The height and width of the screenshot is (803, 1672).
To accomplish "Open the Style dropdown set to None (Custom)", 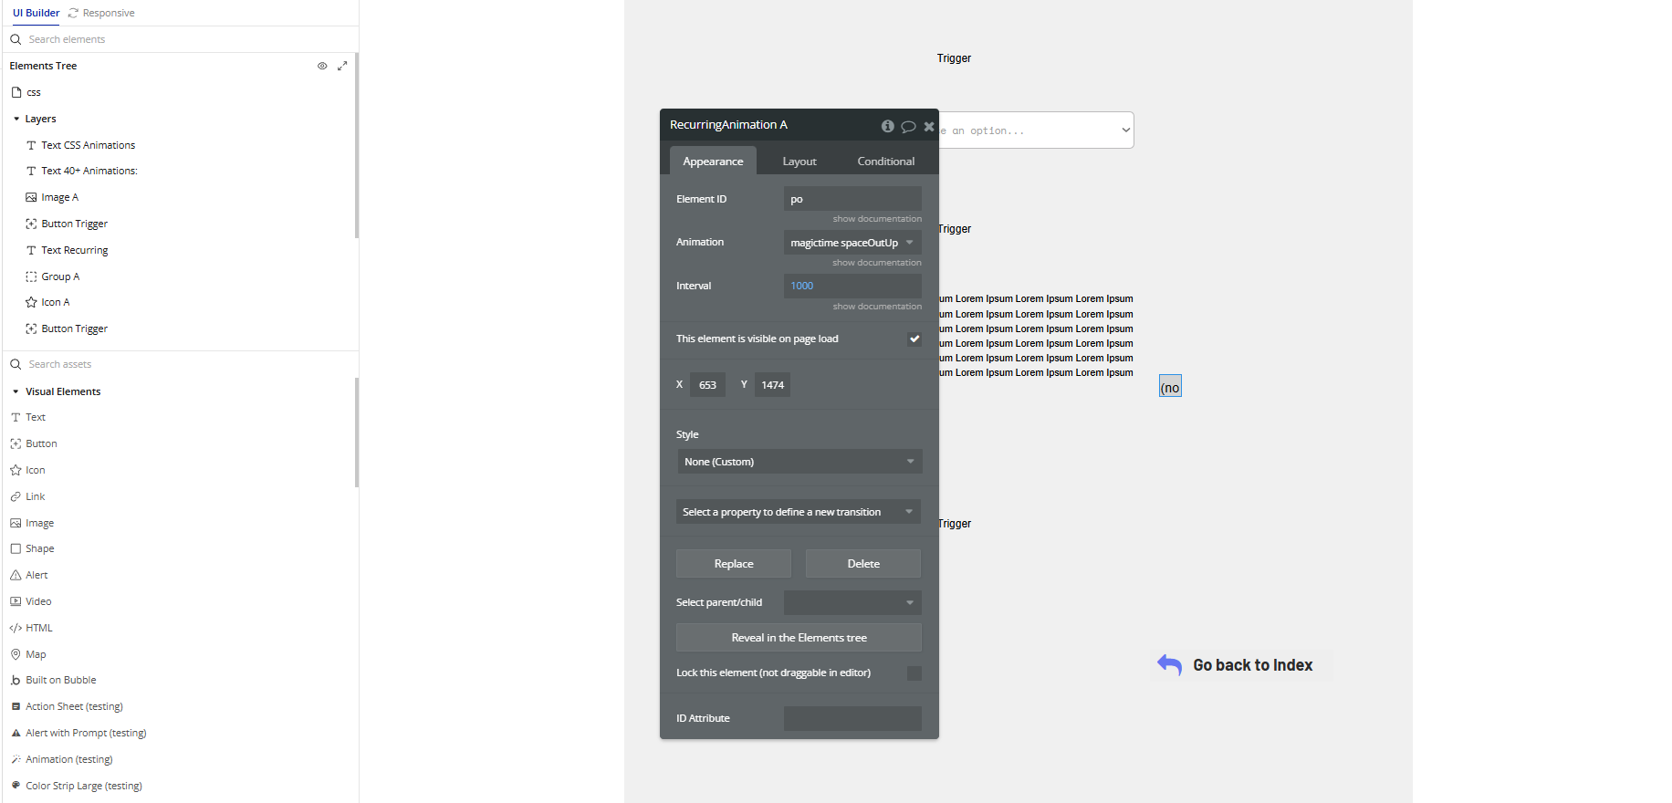I will (799, 462).
